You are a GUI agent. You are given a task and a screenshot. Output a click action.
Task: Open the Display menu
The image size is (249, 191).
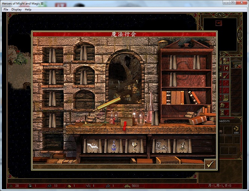pyautogui.click(x=17, y=9)
